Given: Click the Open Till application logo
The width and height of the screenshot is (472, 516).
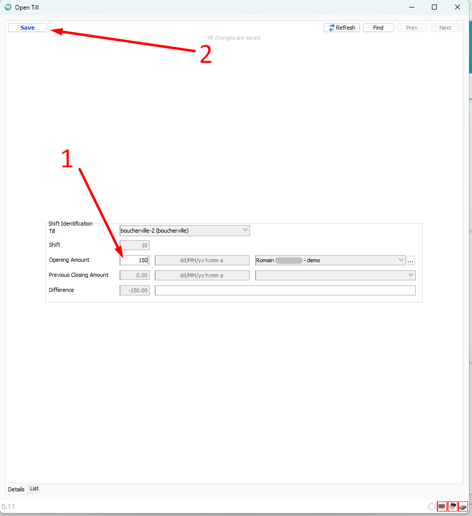Looking at the screenshot, I should tap(7, 7).
